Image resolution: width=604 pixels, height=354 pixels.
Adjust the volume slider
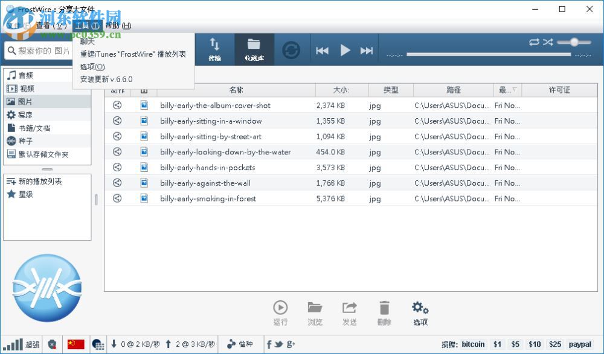(x=574, y=42)
